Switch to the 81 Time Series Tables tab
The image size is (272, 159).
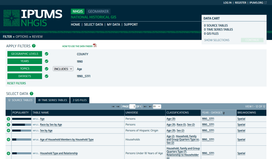click(53, 100)
